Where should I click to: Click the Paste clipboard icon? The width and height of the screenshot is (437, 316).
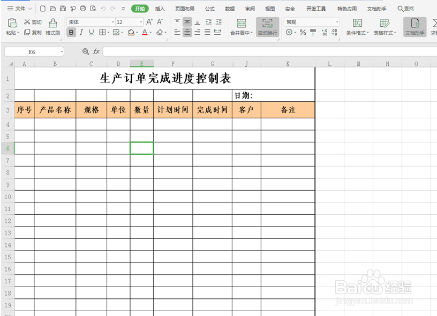tap(12, 23)
